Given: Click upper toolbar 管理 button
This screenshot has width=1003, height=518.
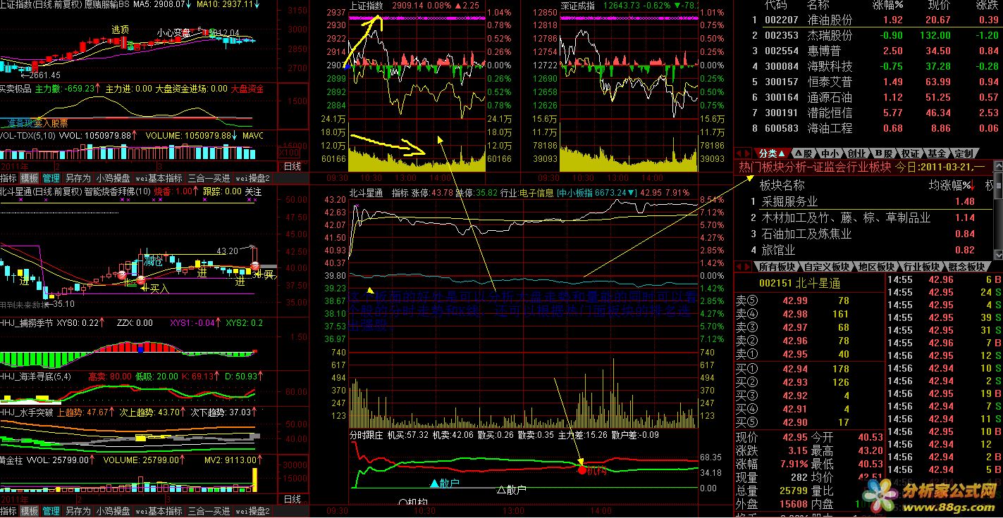Looking at the screenshot, I should (x=51, y=178).
